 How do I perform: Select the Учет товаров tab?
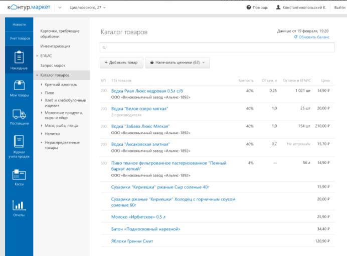point(19,38)
